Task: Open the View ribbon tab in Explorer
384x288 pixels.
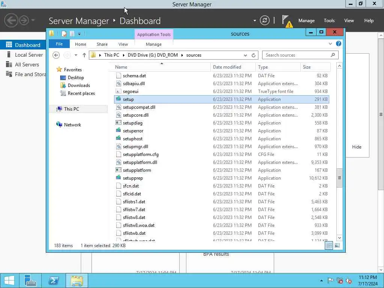Action: pyautogui.click(x=123, y=44)
